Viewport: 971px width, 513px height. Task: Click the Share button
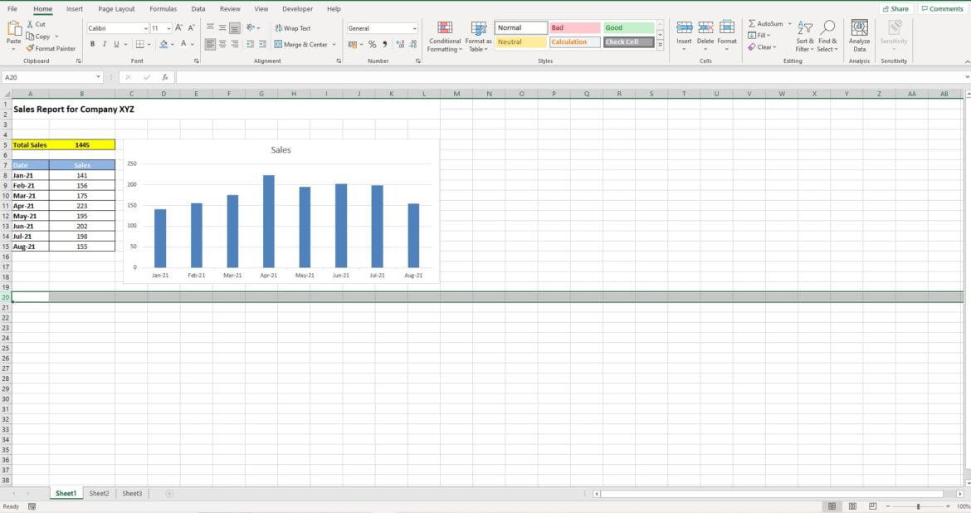point(895,7)
